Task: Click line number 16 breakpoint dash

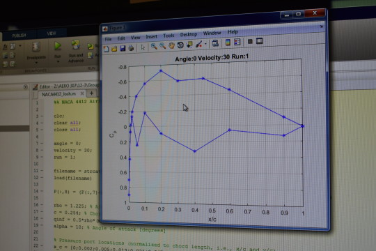Action: [x=42, y=205]
